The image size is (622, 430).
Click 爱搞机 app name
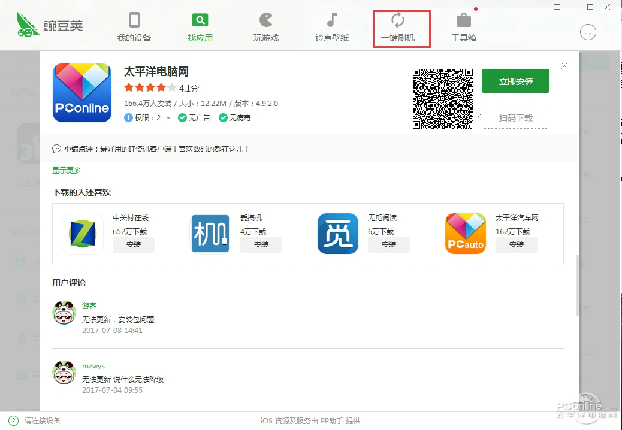[251, 218]
